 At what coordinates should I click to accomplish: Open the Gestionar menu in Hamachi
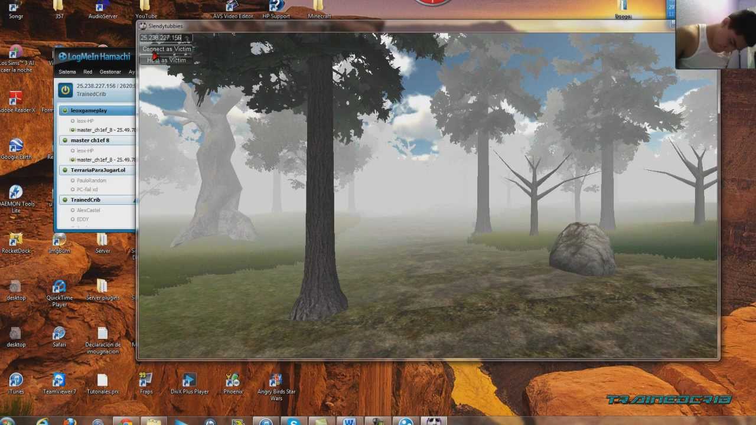pos(110,72)
